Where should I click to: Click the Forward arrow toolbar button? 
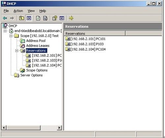point(12,18)
